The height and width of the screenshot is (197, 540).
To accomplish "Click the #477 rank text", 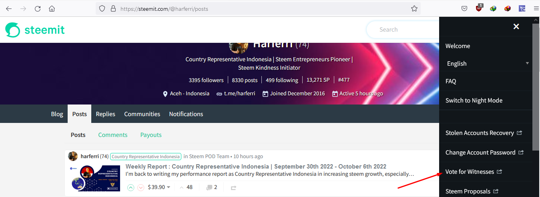I will (344, 80).
